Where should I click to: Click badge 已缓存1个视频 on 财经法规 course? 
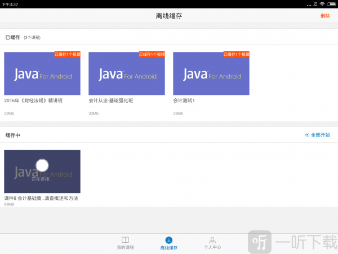(67, 54)
